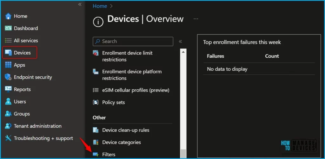The height and width of the screenshot is (159, 325).
Task: Collapse the main left navigation sidebar
Action: [x=80, y=4]
